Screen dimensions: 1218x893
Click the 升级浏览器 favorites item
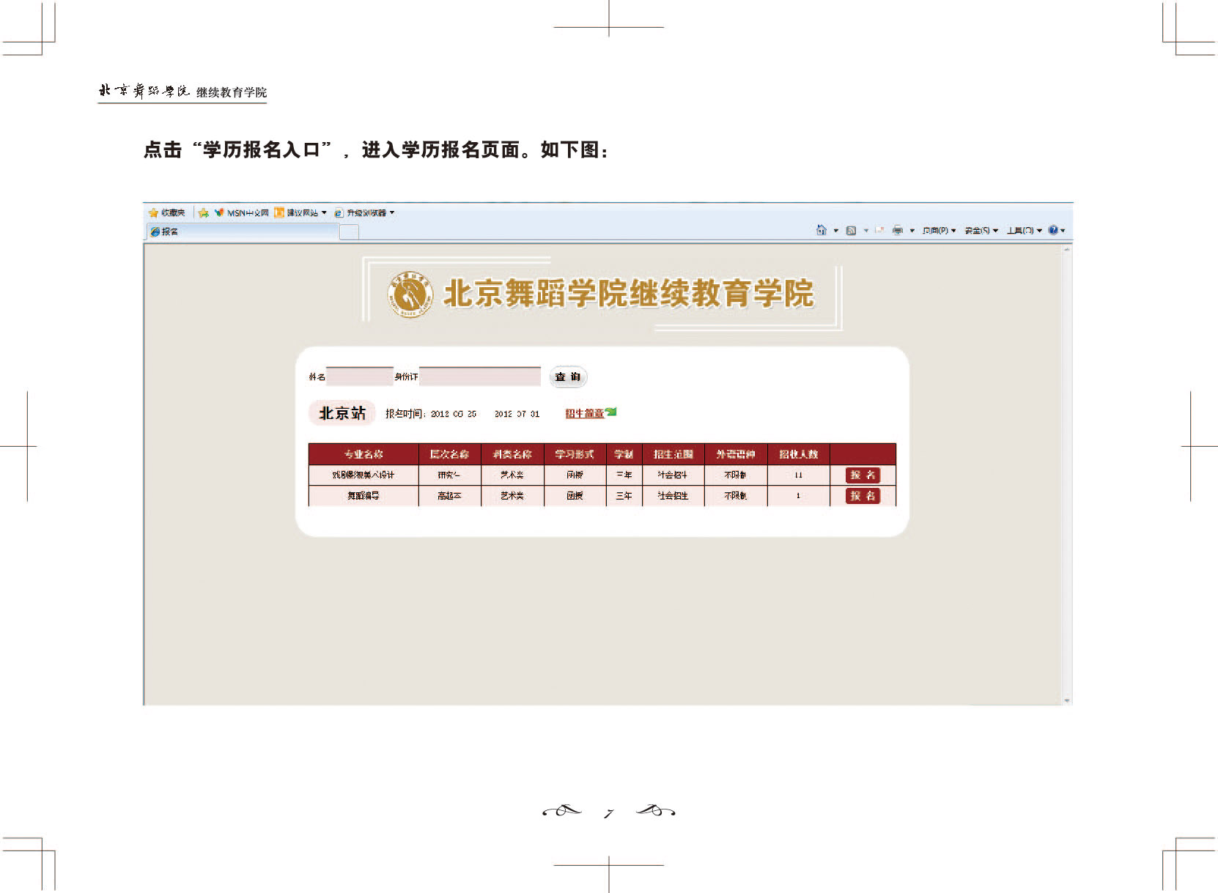pyautogui.click(x=361, y=213)
